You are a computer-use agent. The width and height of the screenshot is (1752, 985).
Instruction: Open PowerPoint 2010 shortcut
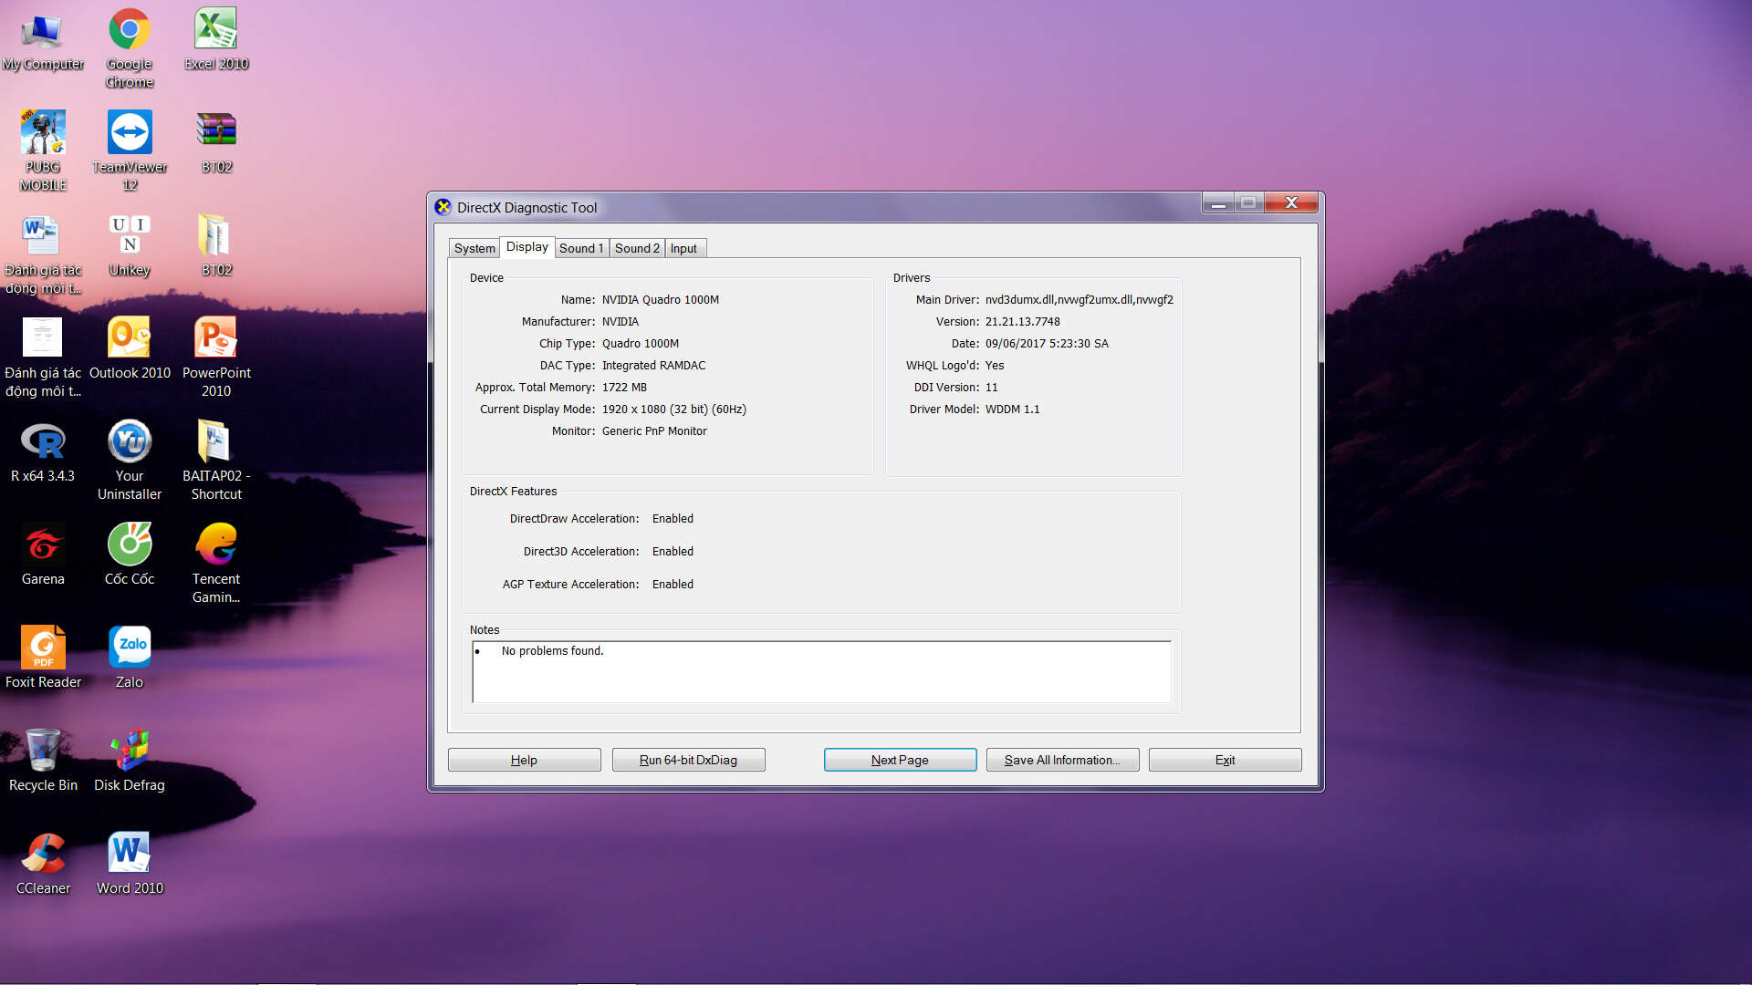pos(216,357)
